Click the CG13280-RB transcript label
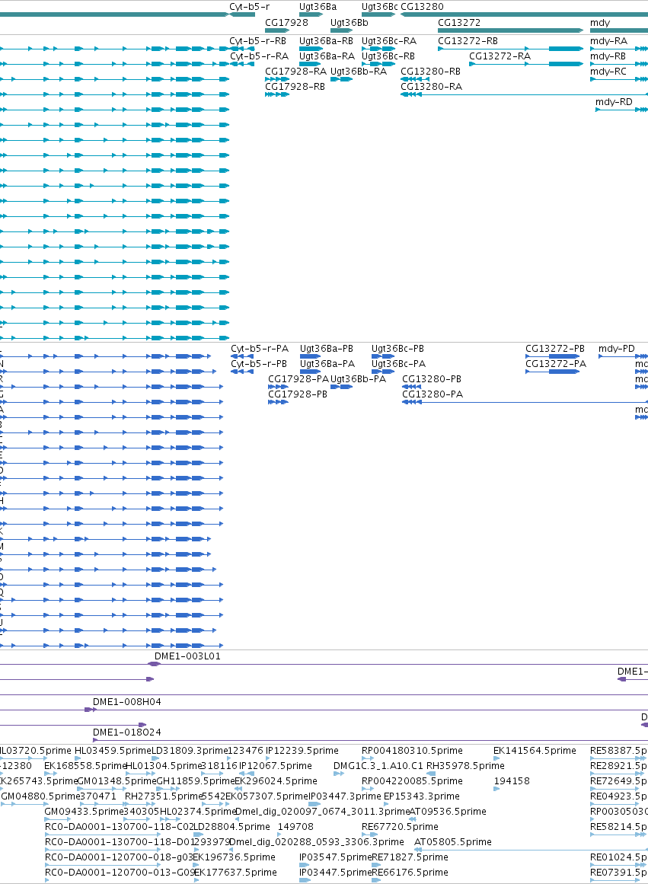The width and height of the screenshot is (648, 884). pos(430,72)
